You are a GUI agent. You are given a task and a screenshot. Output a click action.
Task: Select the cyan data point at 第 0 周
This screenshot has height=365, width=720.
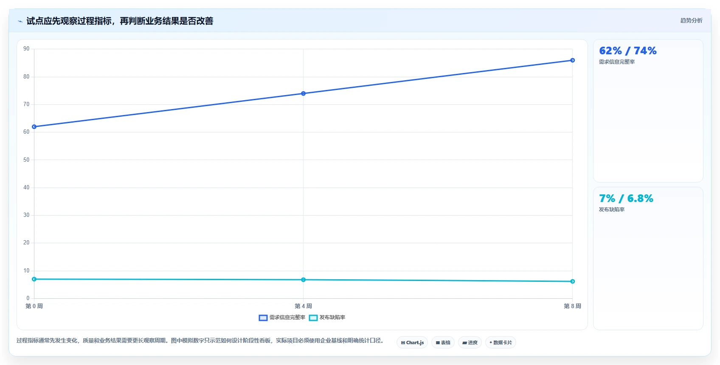click(34, 279)
